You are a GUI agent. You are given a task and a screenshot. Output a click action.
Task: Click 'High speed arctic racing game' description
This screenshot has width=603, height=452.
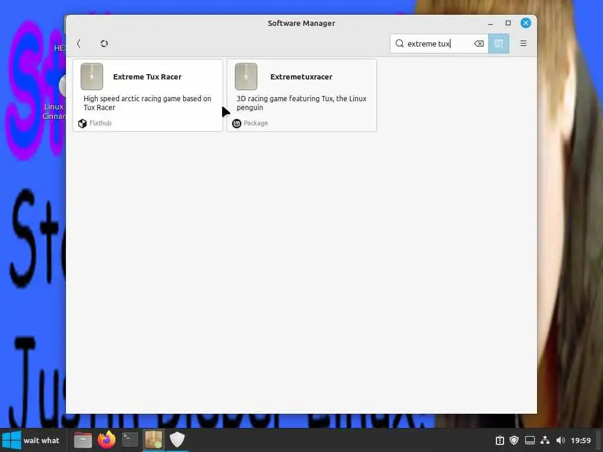click(147, 103)
